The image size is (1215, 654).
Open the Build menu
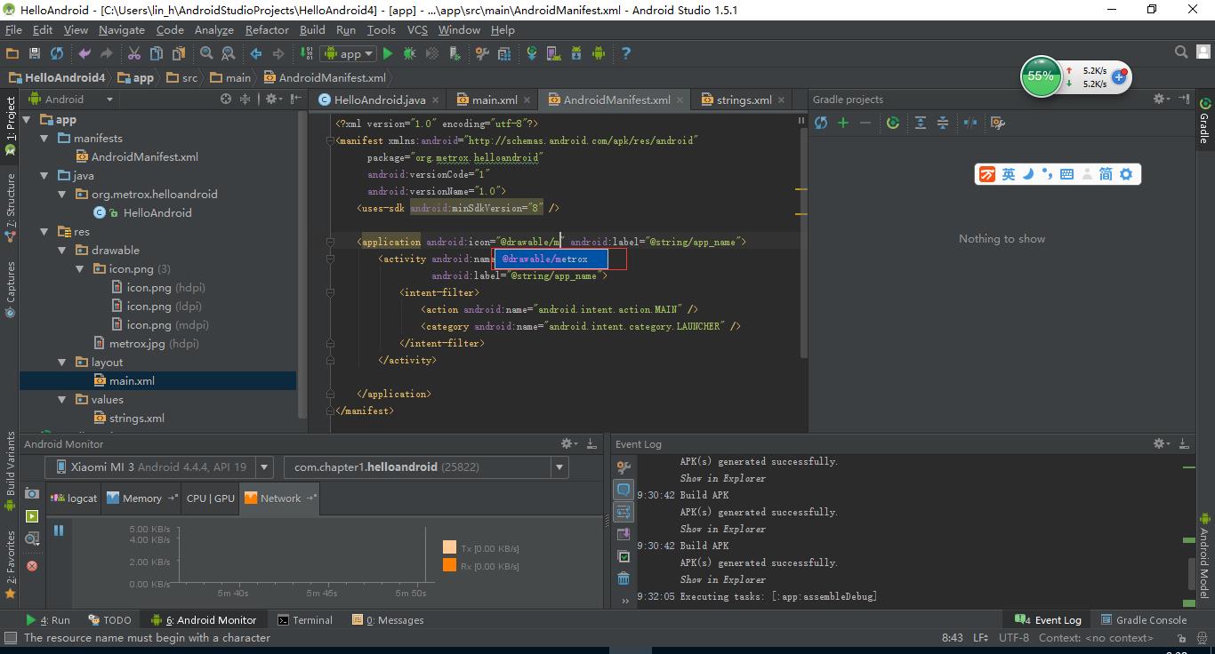point(312,29)
